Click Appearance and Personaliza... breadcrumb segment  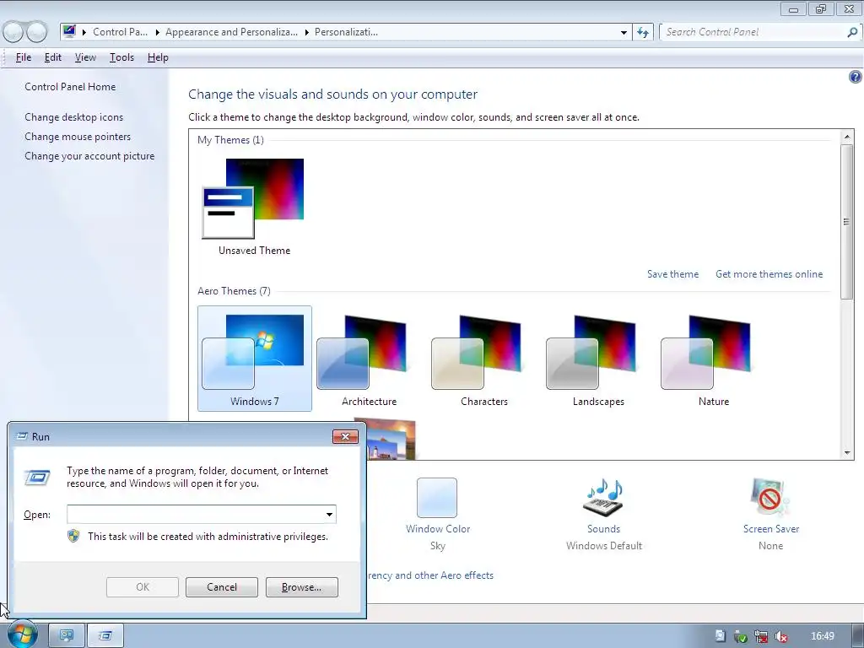pyautogui.click(x=231, y=32)
